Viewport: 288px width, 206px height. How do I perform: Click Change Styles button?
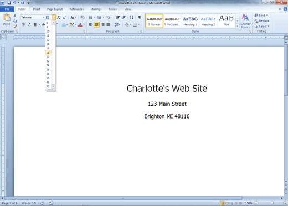click(x=245, y=21)
